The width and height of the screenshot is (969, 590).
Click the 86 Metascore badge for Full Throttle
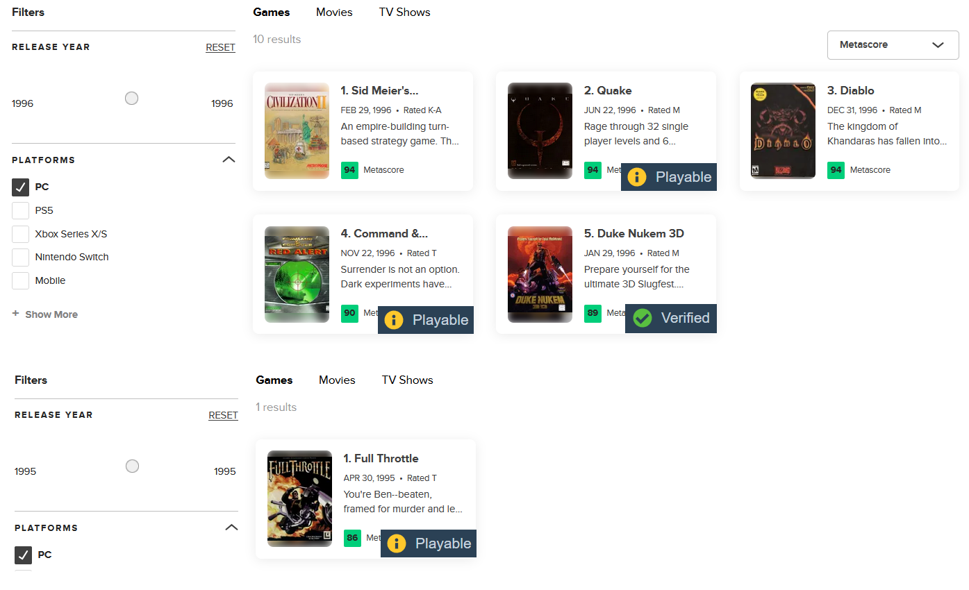(x=352, y=538)
